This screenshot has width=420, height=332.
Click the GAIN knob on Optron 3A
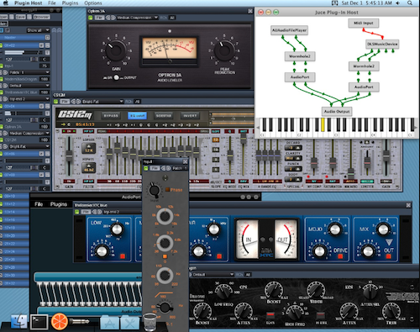[x=116, y=50]
